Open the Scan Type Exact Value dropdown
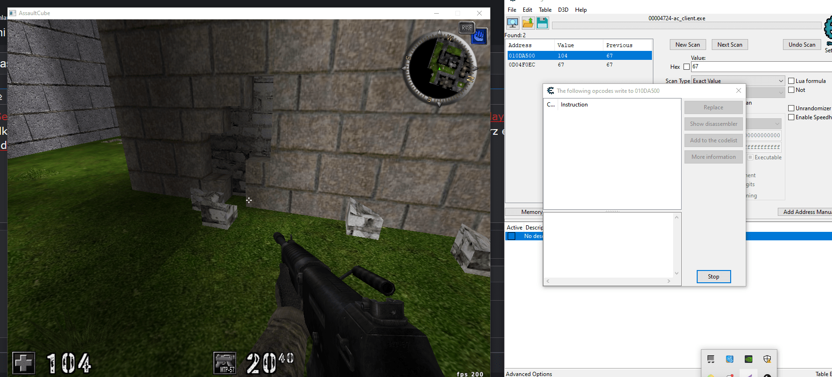 pyautogui.click(x=738, y=81)
